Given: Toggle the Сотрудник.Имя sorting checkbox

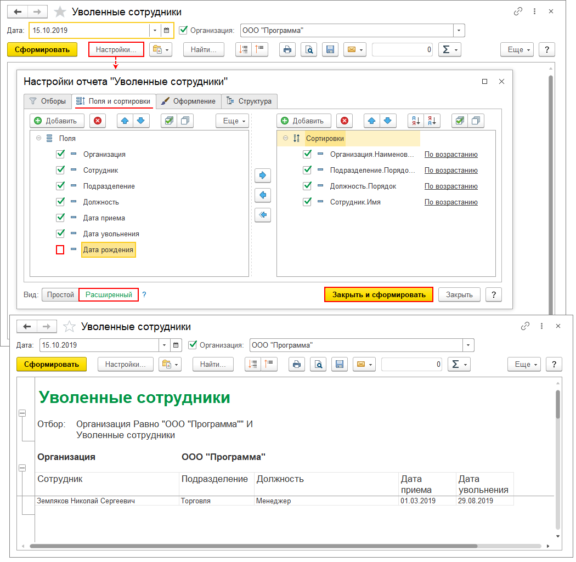Looking at the screenshot, I should click(x=307, y=202).
